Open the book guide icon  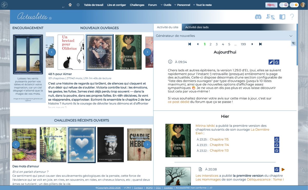(x=282, y=17)
